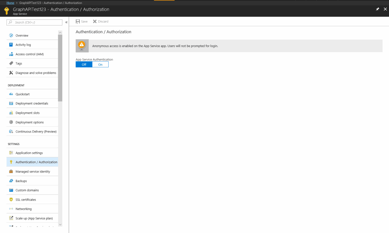Click the Home breadcrumb link
This screenshot has width=389, height=233.
click(x=10, y=3)
